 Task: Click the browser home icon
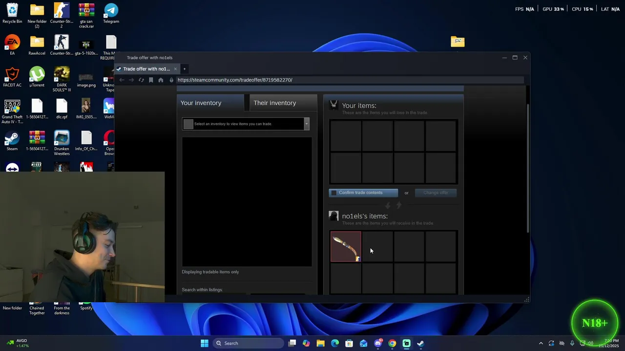(x=161, y=80)
